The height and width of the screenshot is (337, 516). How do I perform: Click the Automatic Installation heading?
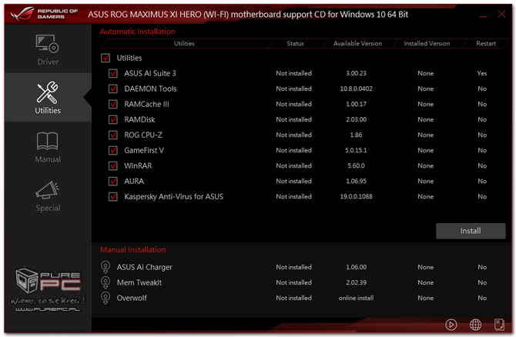[x=138, y=32]
